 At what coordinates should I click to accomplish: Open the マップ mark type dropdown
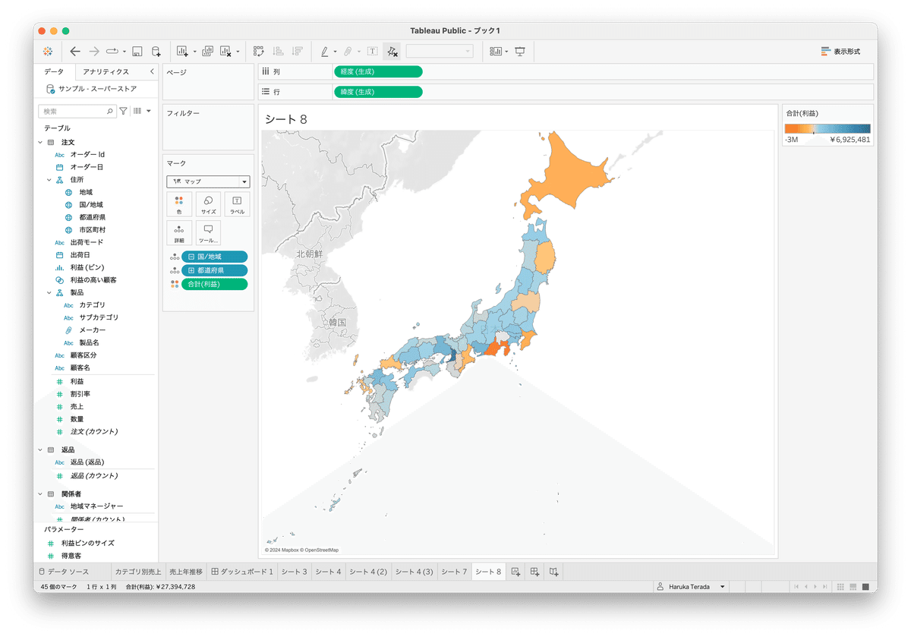coord(208,181)
